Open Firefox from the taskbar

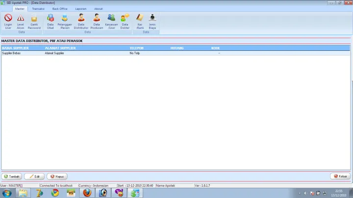click(x=87, y=193)
